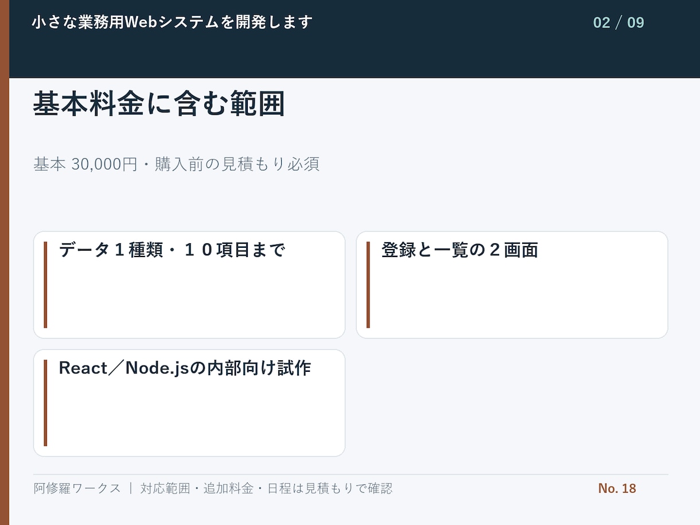Select the card 登録と一覧の2画面
700x525 pixels.
(x=512, y=285)
